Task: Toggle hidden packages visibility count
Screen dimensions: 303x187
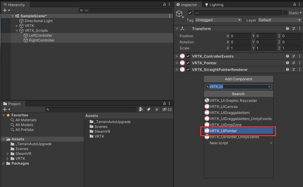Action: click(167, 109)
